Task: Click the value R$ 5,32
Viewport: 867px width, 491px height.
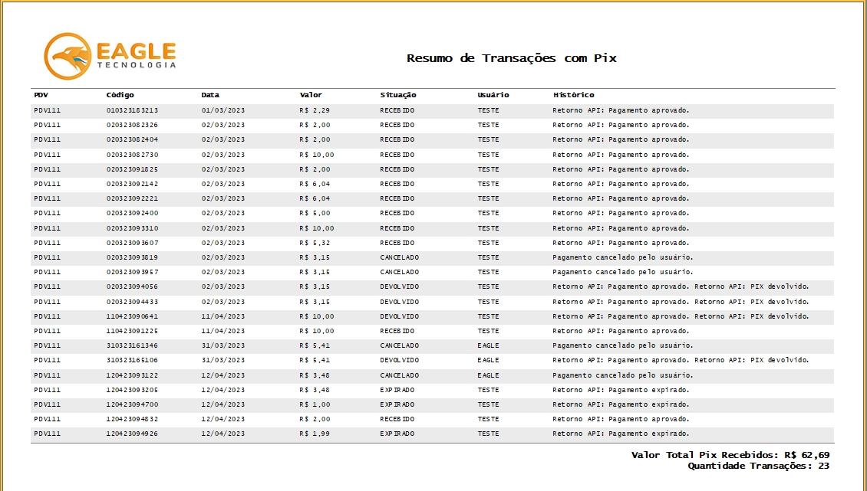Action: click(x=315, y=243)
